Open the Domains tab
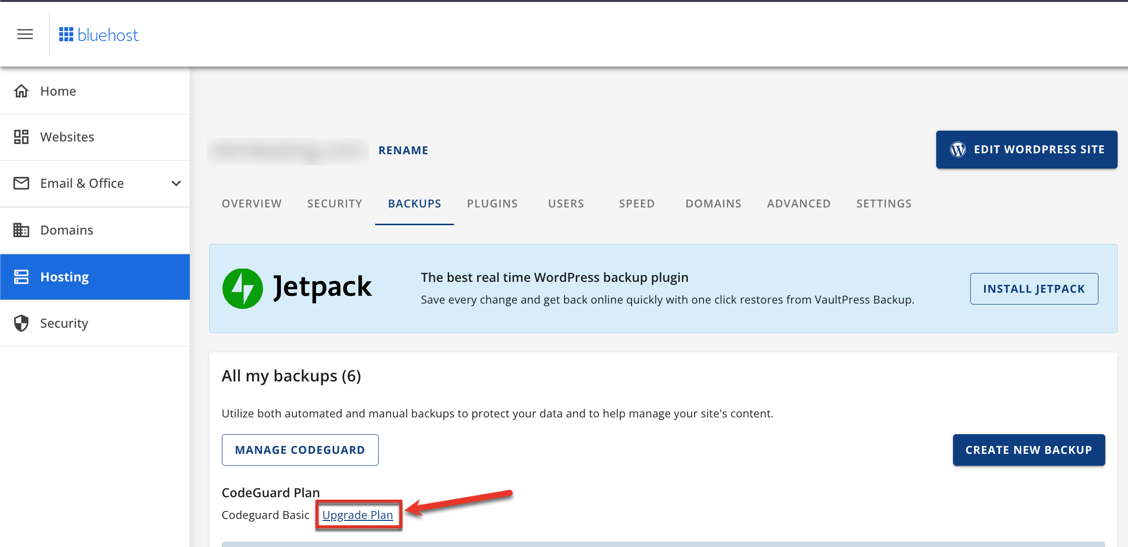The width and height of the screenshot is (1128, 547). pos(713,204)
